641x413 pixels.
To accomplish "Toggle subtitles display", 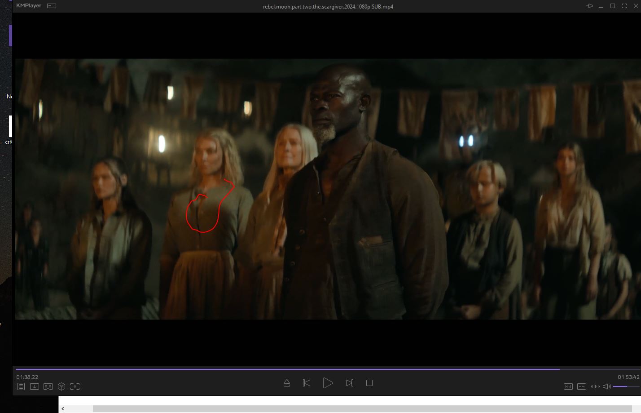I will pos(582,386).
